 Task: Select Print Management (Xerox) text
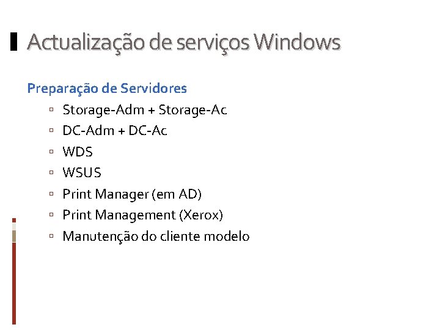[x=143, y=215]
